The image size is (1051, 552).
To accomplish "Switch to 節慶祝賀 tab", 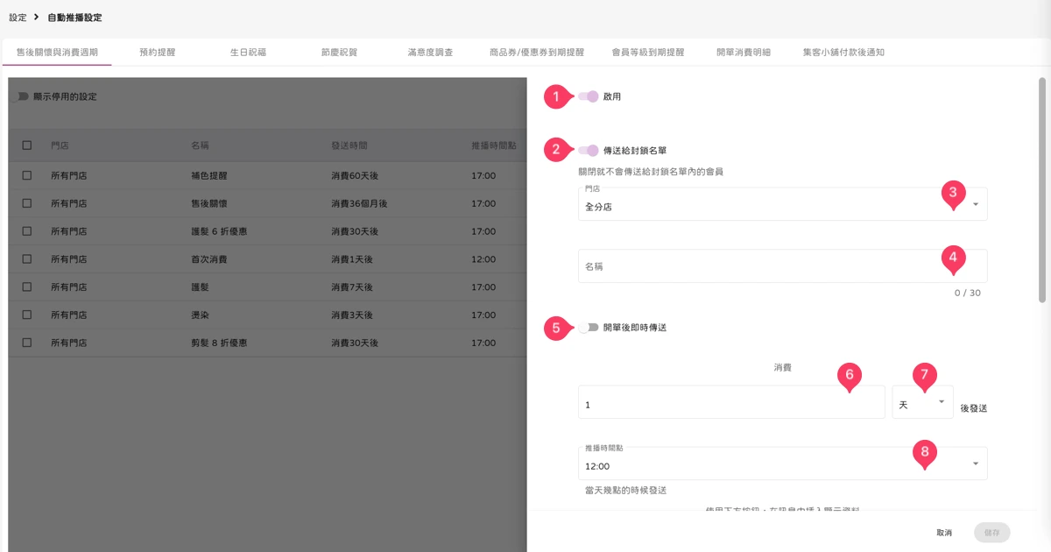I will (339, 53).
